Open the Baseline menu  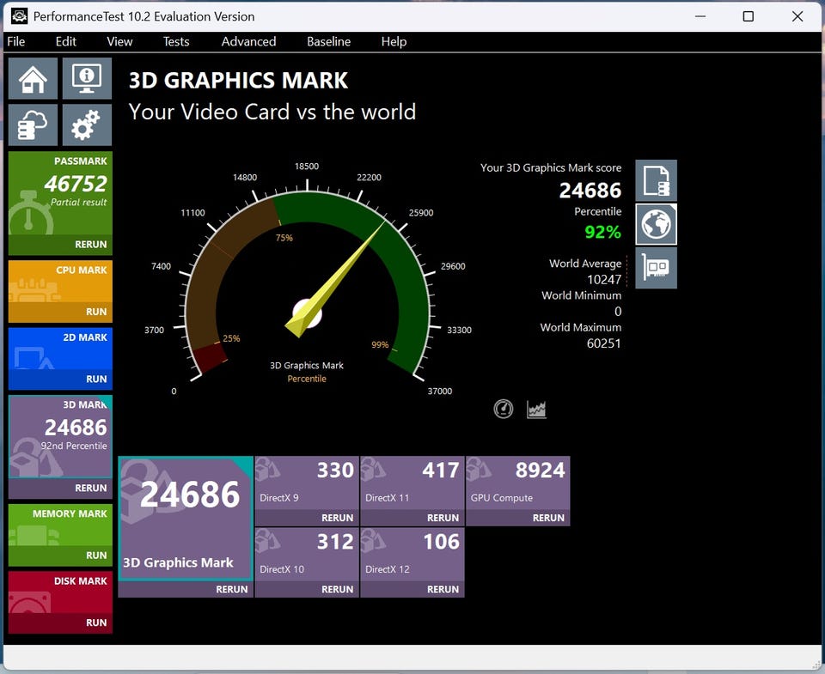point(328,41)
